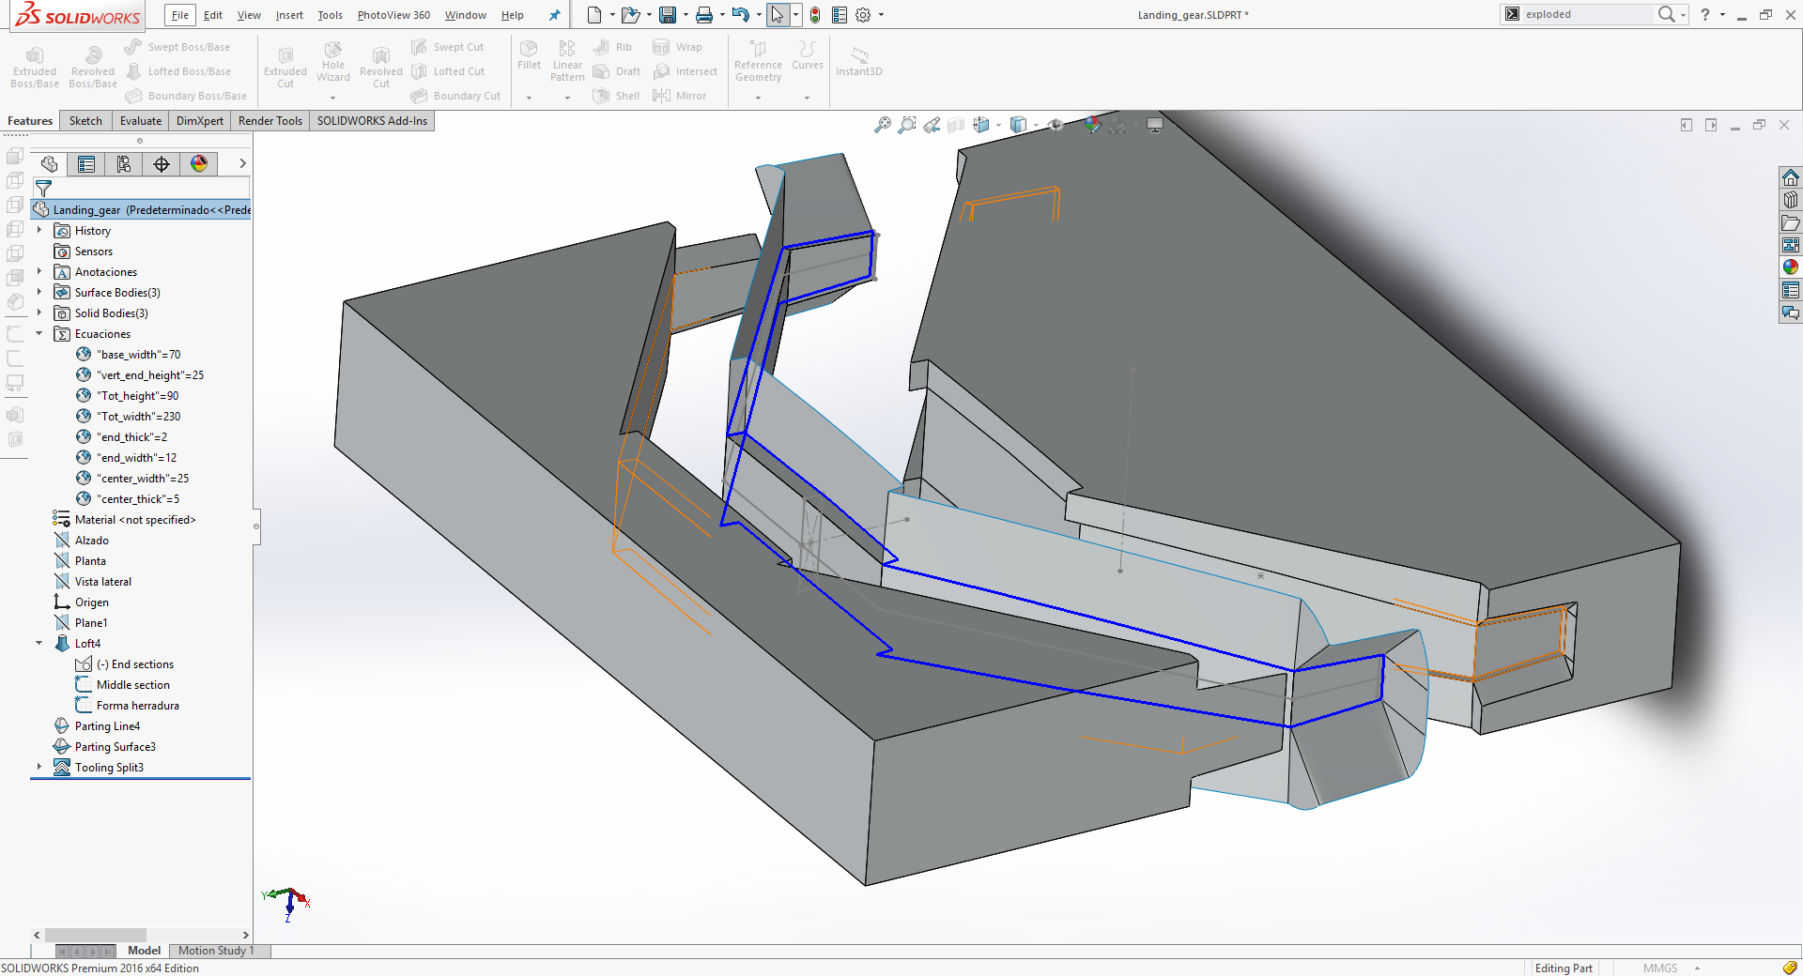The width and height of the screenshot is (1803, 976).
Task: Click the tree horizontal scrollbar thumb
Action: coord(95,935)
